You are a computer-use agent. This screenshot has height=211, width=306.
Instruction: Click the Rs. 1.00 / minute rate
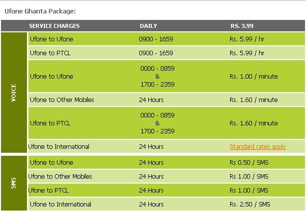[x=254, y=77]
